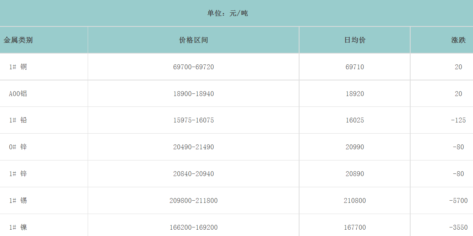Screen dimensions: 473x236
Task: Select the 209800-211800 tin price range
Action: pyautogui.click(x=193, y=201)
